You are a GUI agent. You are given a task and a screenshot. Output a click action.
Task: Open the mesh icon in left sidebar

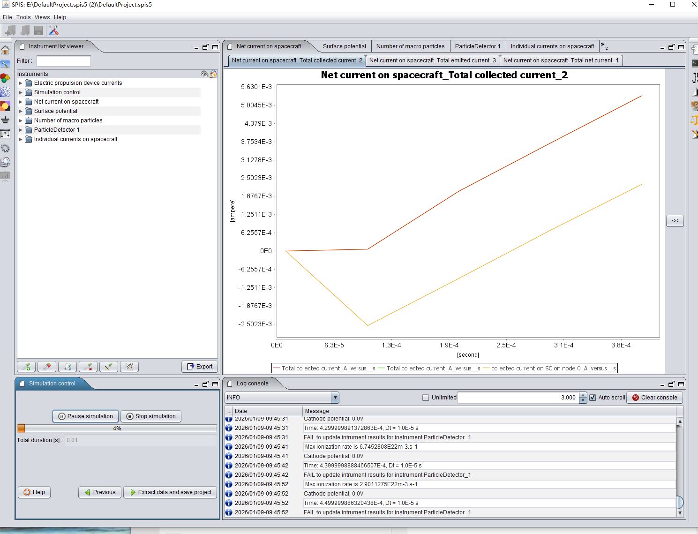tap(5, 92)
